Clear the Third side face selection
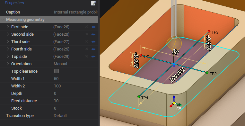 pyautogui.click(x=87, y=41)
